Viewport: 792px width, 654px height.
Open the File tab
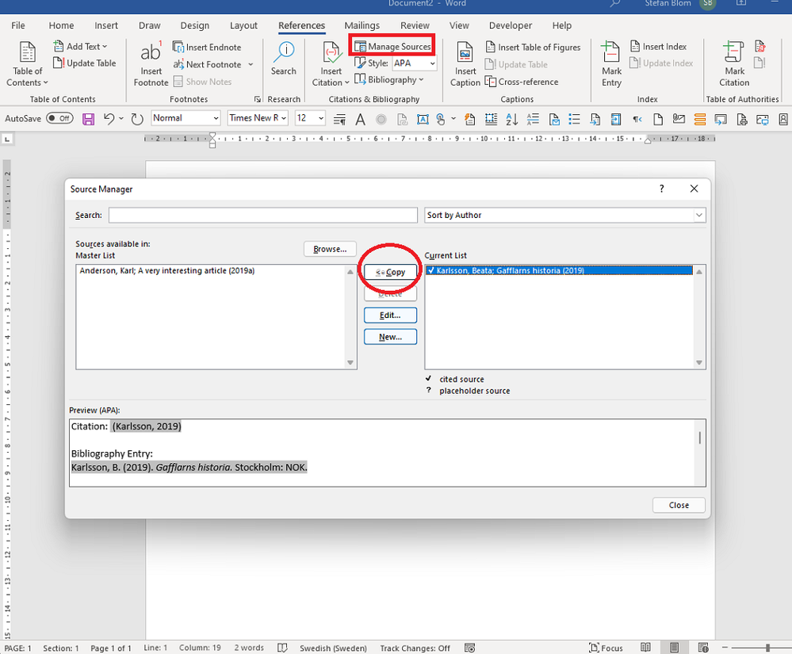click(x=18, y=25)
